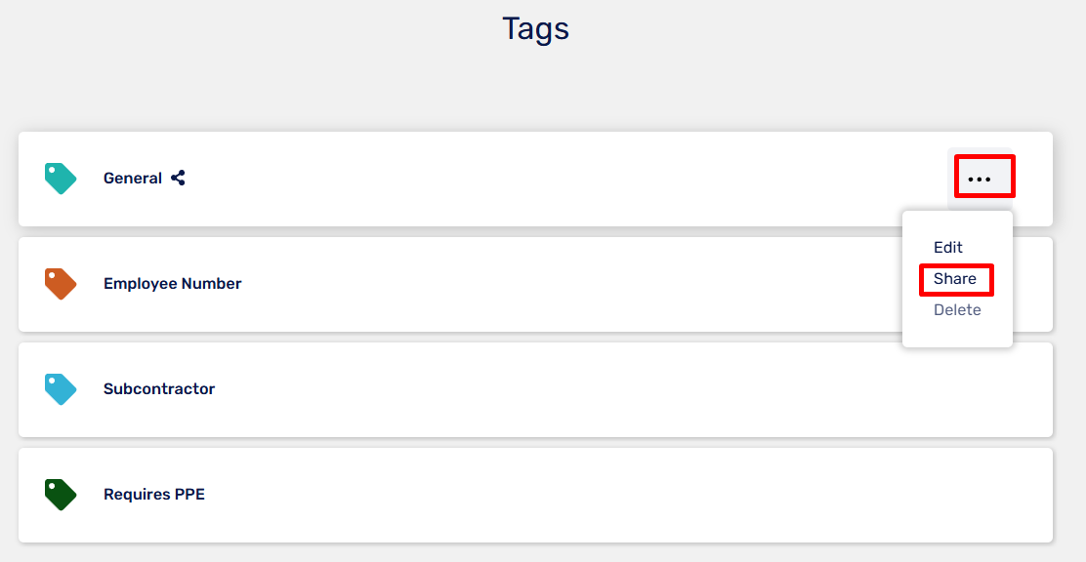Click the teal General tag icon
The image size is (1086, 562).
click(61, 179)
